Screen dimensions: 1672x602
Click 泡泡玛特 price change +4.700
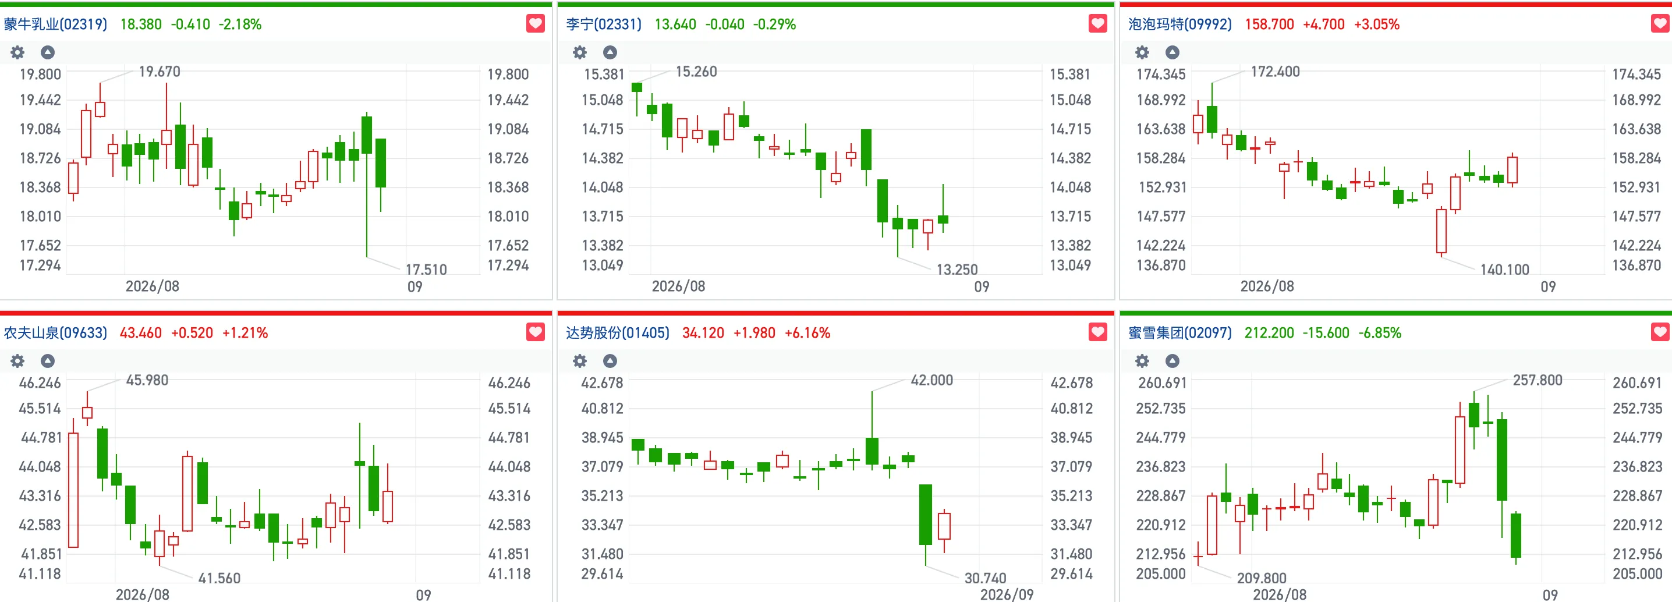[1324, 24]
